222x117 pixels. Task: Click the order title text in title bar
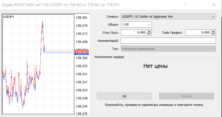(60, 5)
